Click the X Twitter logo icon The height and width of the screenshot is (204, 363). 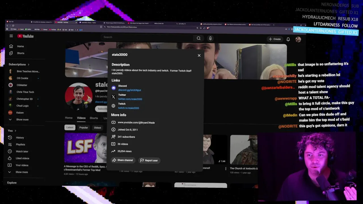click(113, 97)
